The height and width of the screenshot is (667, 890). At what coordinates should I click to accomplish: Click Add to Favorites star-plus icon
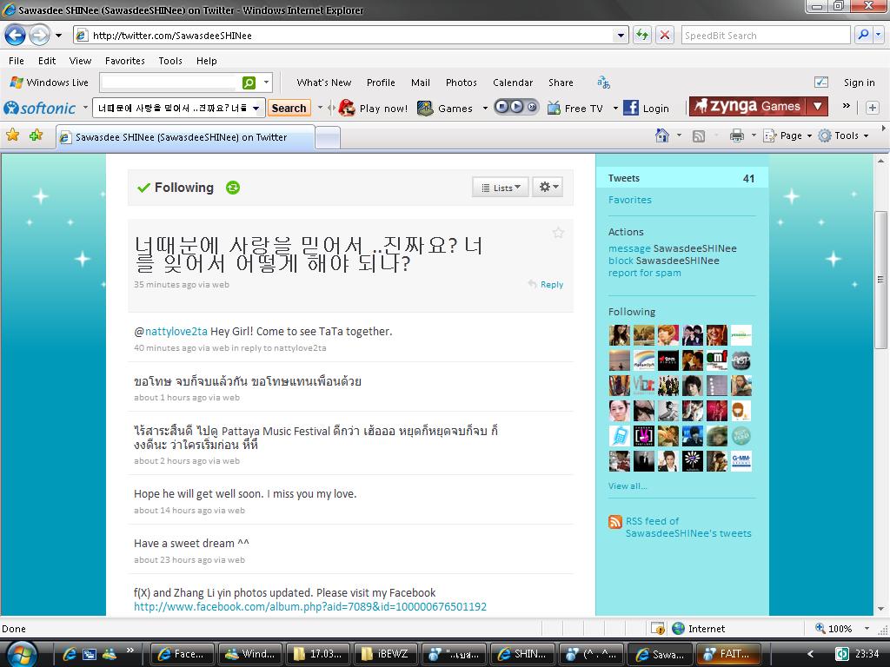[36, 135]
